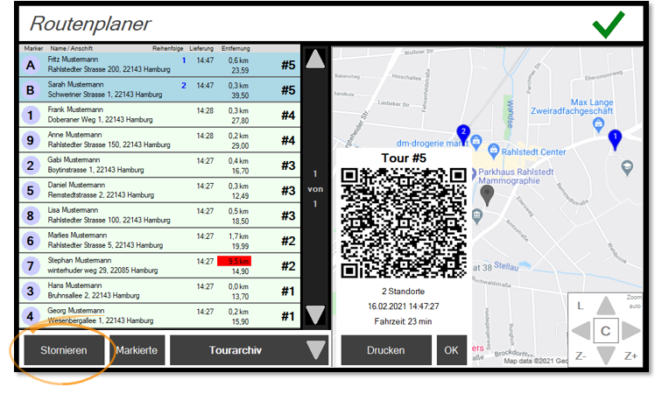Pan map right with arrow
Screen dimensions: 655x394
click(630, 331)
